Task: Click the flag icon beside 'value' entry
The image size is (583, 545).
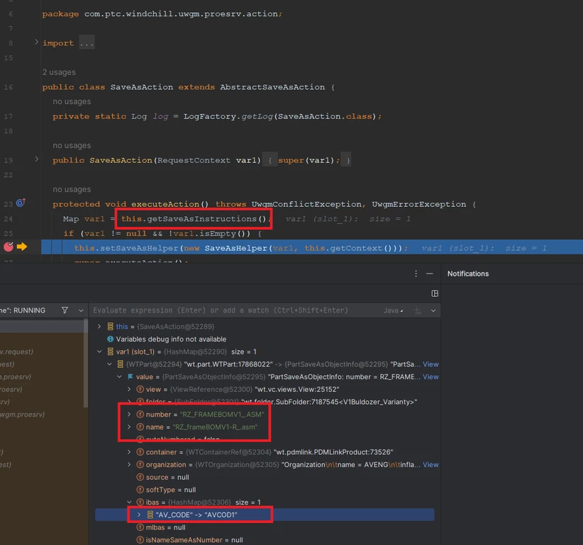Action: point(130,377)
